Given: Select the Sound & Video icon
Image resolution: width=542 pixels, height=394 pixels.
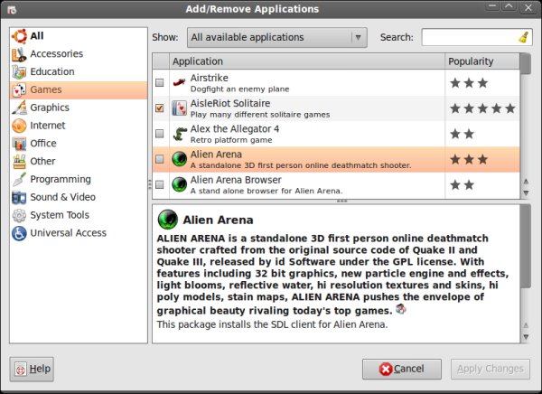Looking at the screenshot, I should pyautogui.click(x=18, y=197).
